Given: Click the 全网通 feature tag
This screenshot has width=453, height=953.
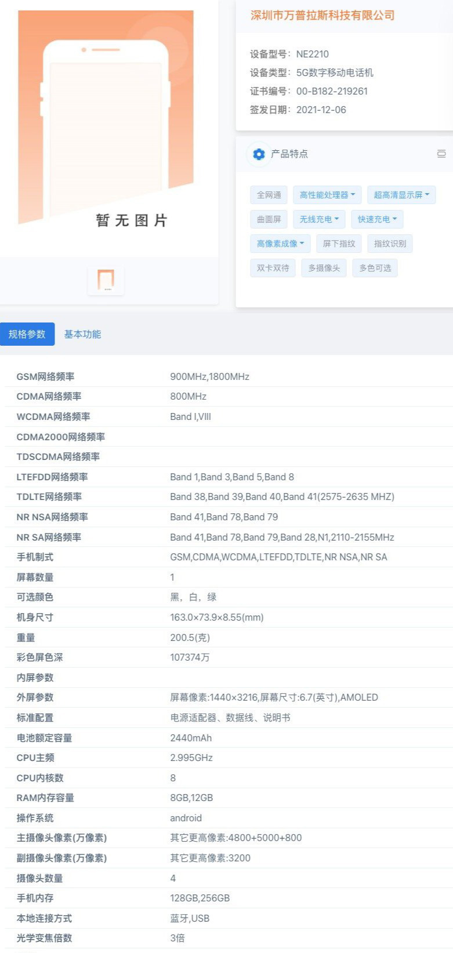Looking at the screenshot, I should pyautogui.click(x=269, y=195).
